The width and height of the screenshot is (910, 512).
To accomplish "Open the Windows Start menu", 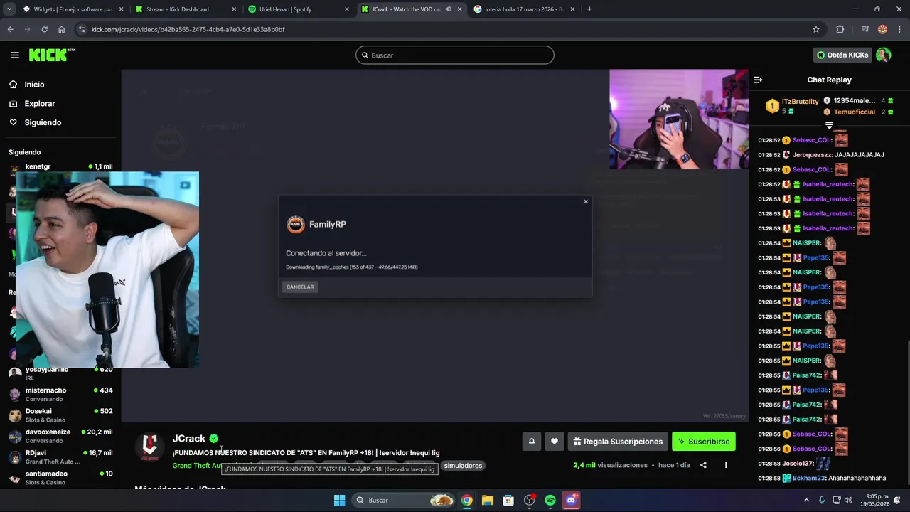I will click(339, 501).
